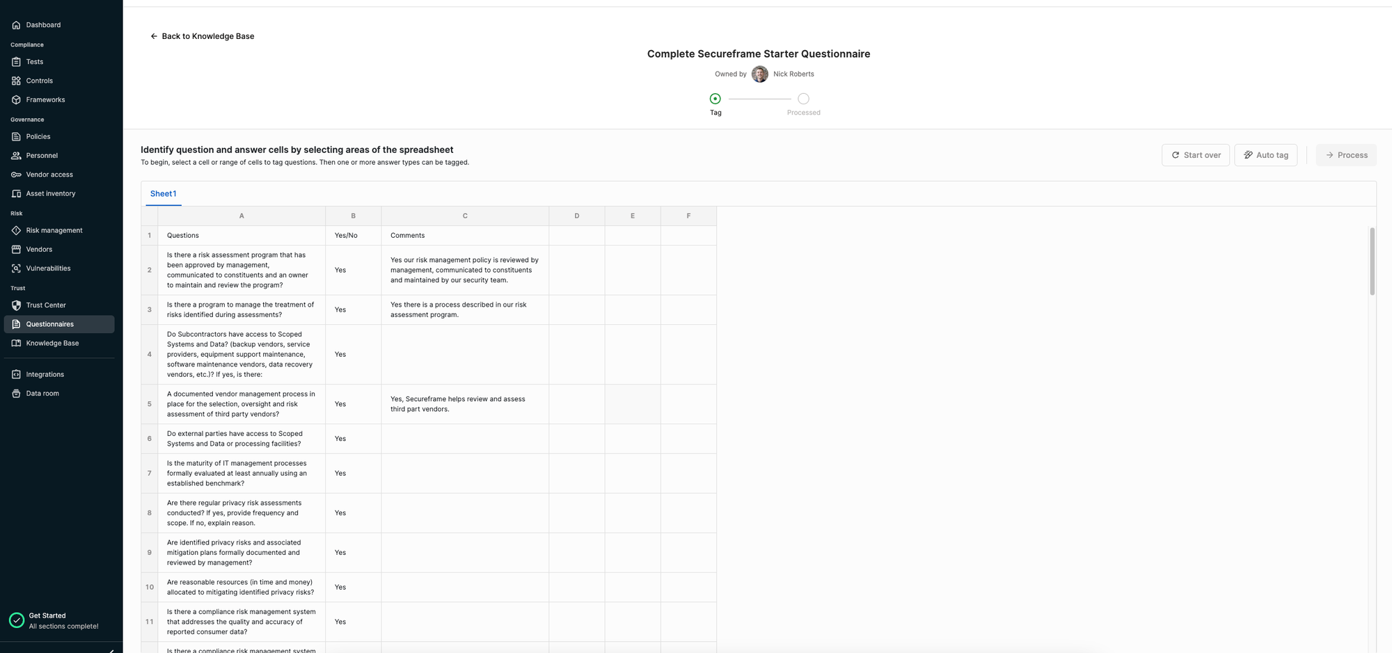Select row 10 header
The height and width of the screenshot is (653, 1392).
[x=150, y=588]
